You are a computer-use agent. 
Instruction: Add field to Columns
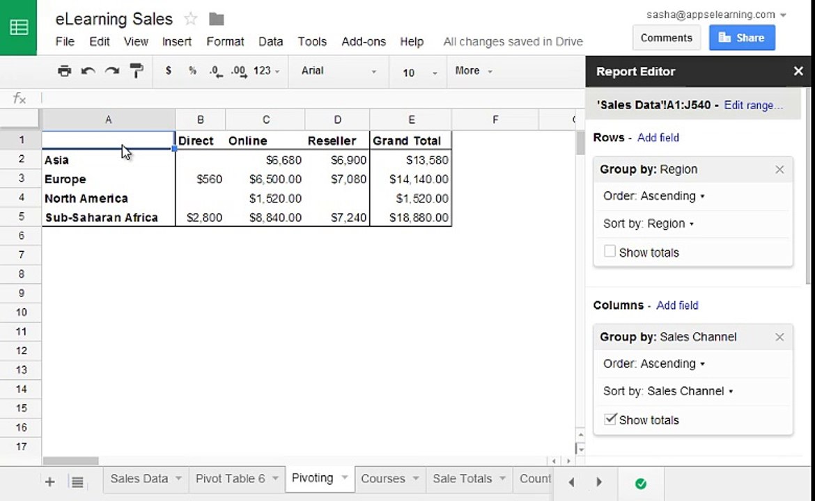677,305
